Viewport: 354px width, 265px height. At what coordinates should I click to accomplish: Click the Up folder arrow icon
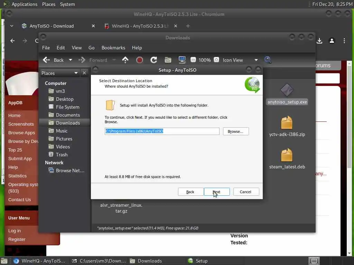point(125,60)
